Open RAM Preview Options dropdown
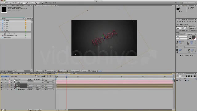Viewport: 197px width, 111px height. click(185, 24)
